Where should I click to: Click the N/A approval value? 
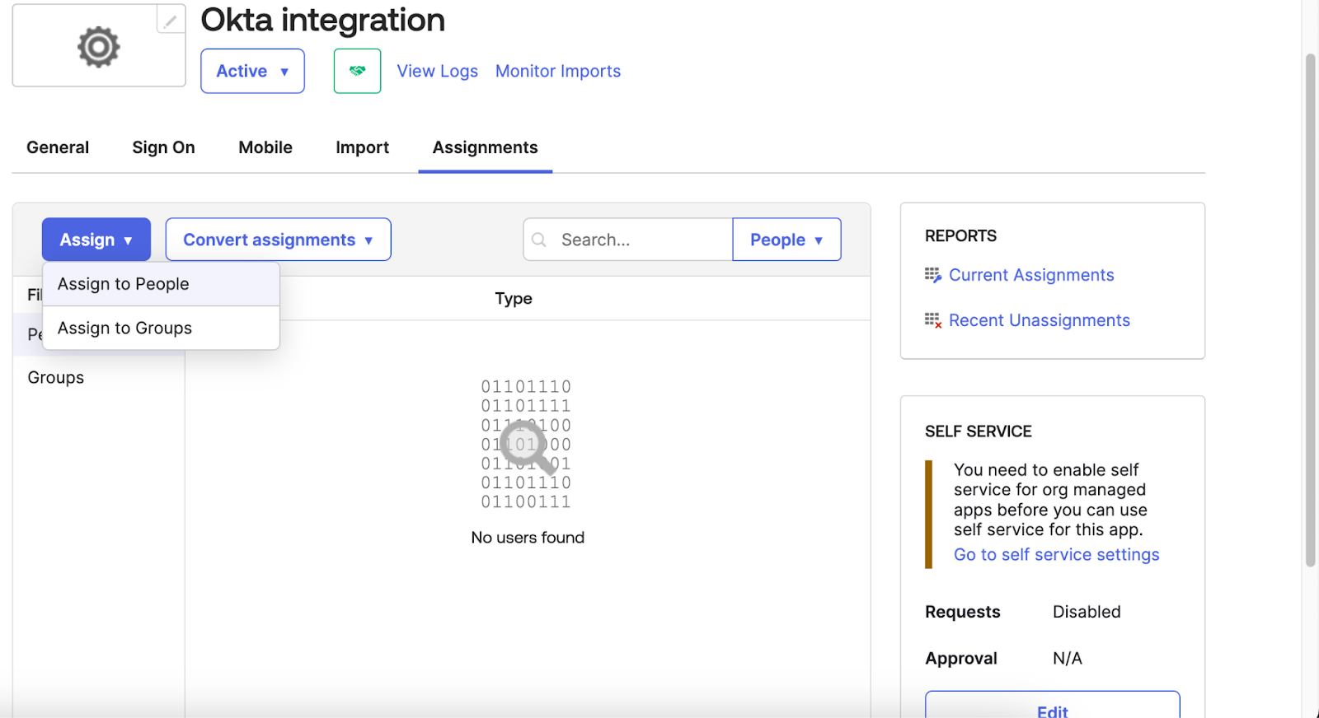(x=1068, y=659)
